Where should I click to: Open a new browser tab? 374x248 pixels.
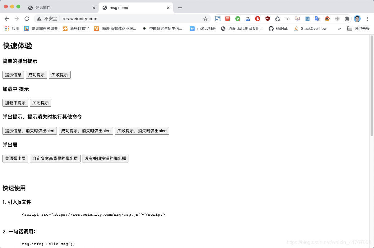(x=180, y=8)
